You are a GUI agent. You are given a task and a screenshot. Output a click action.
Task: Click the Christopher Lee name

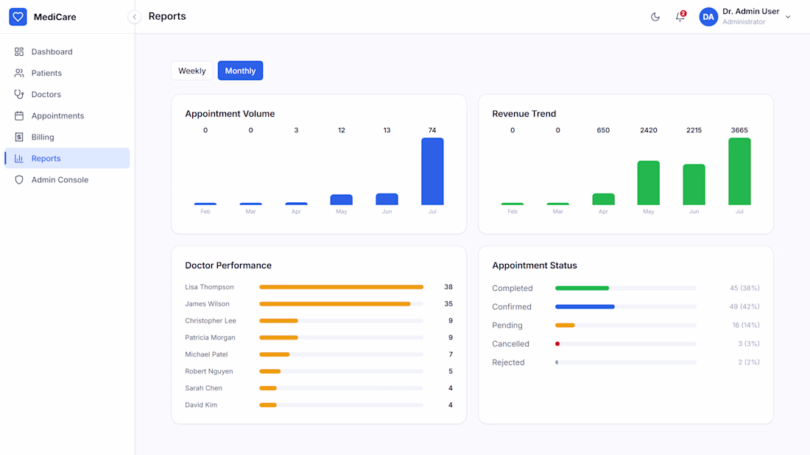pos(211,320)
